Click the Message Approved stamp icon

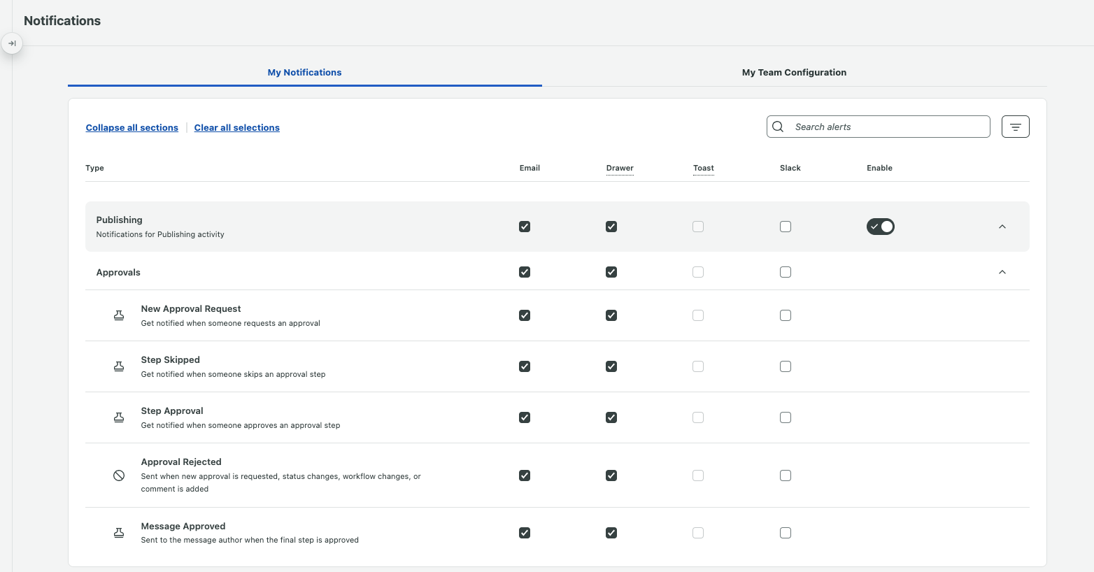point(119,533)
